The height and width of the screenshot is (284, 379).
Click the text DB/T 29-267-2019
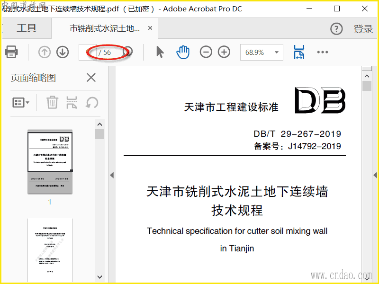pyautogui.click(x=298, y=134)
